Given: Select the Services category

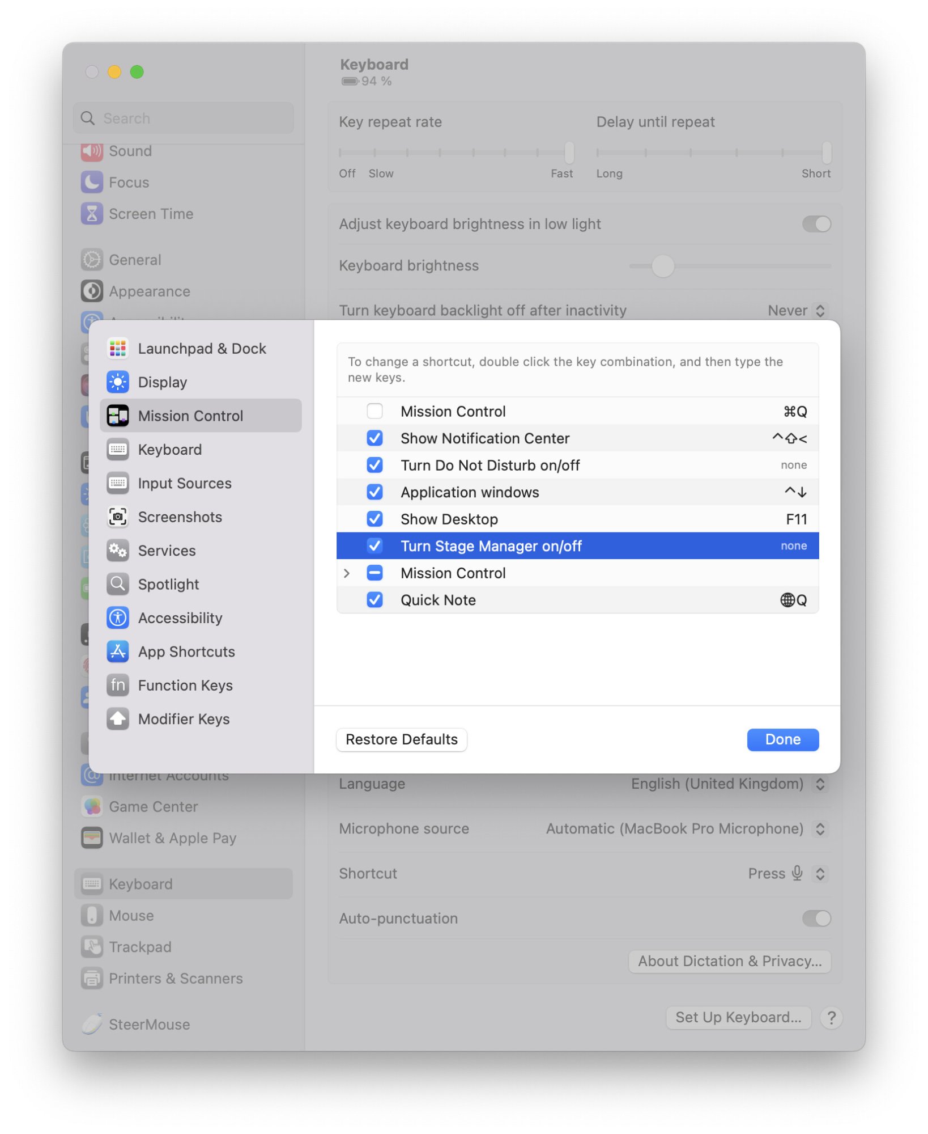Looking at the screenshot, I should pos(201,551).
